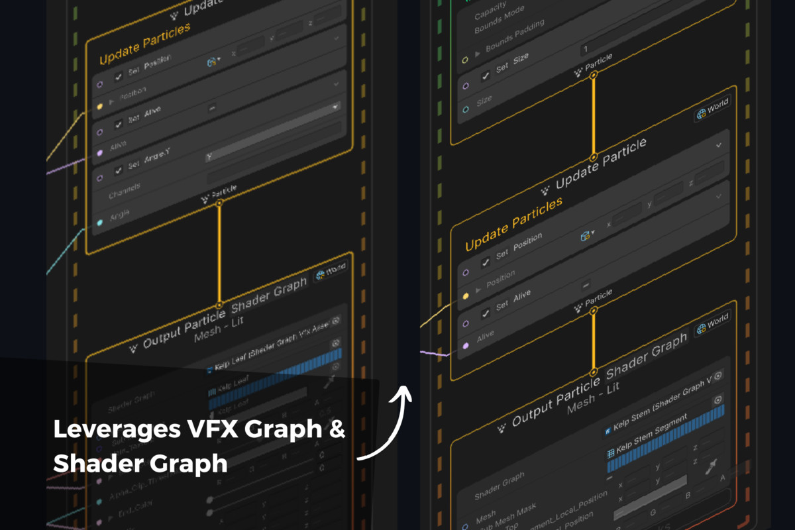This screenshot has height=530, width=795.
Task: Click Update Particles block label, left graph
Action: pos(145,44)
